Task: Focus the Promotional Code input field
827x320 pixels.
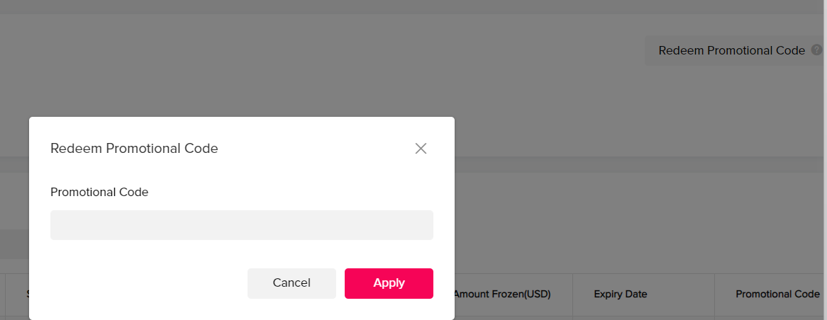Action: coord(241,225)
